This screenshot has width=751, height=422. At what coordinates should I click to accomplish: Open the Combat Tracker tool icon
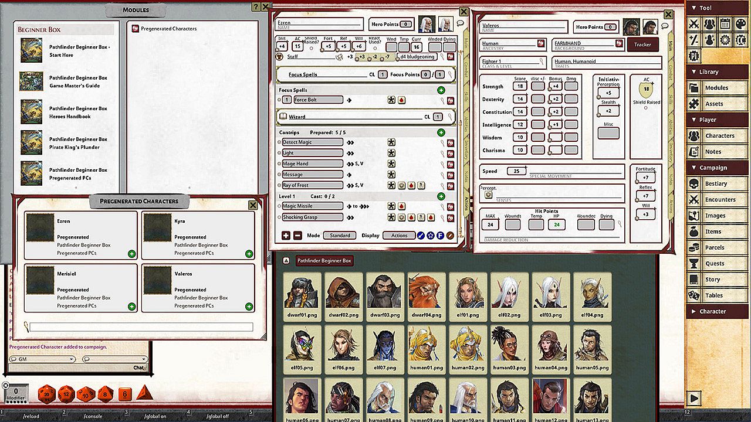coord(694,25)
